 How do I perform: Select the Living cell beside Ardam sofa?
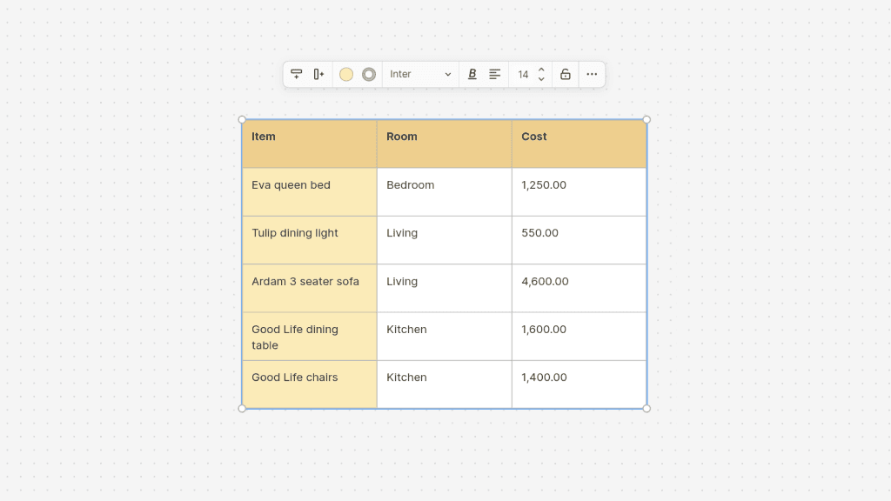pos(445,288)
